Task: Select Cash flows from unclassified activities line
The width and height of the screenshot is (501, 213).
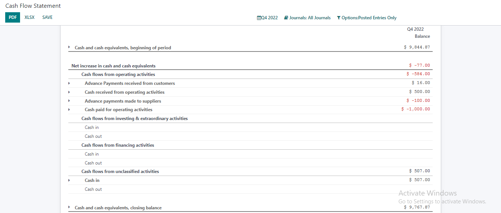Action: (120, 172)
